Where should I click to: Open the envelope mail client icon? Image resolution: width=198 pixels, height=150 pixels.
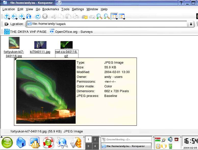pos(76,143)
